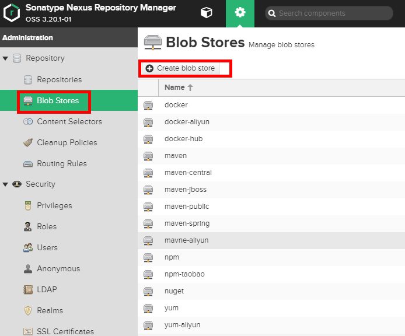
Task: Click the LDAP address-book icon
Action: tap(28, 290)
